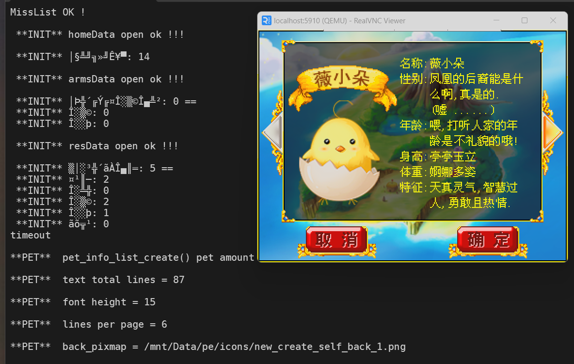Go to next pet with right arrow
574x364 pixels.
(553, 132)
